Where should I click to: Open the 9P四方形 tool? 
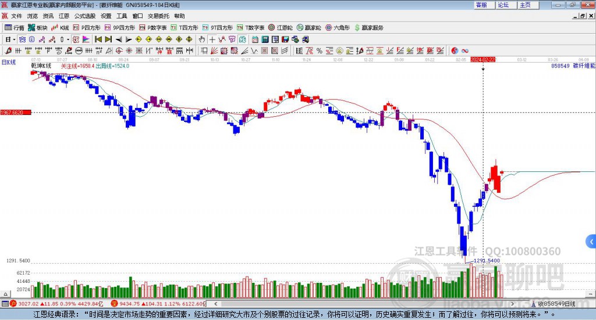click(x=120, y=28)
